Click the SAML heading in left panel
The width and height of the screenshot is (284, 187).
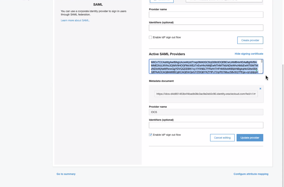(98, 4)
